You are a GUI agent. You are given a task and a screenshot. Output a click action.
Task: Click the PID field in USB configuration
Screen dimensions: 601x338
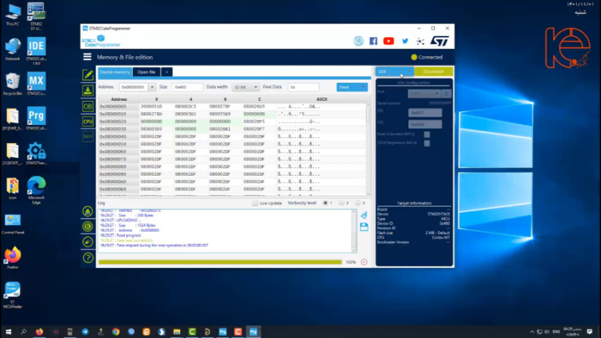pyautogui.click(x=425, y=113)
